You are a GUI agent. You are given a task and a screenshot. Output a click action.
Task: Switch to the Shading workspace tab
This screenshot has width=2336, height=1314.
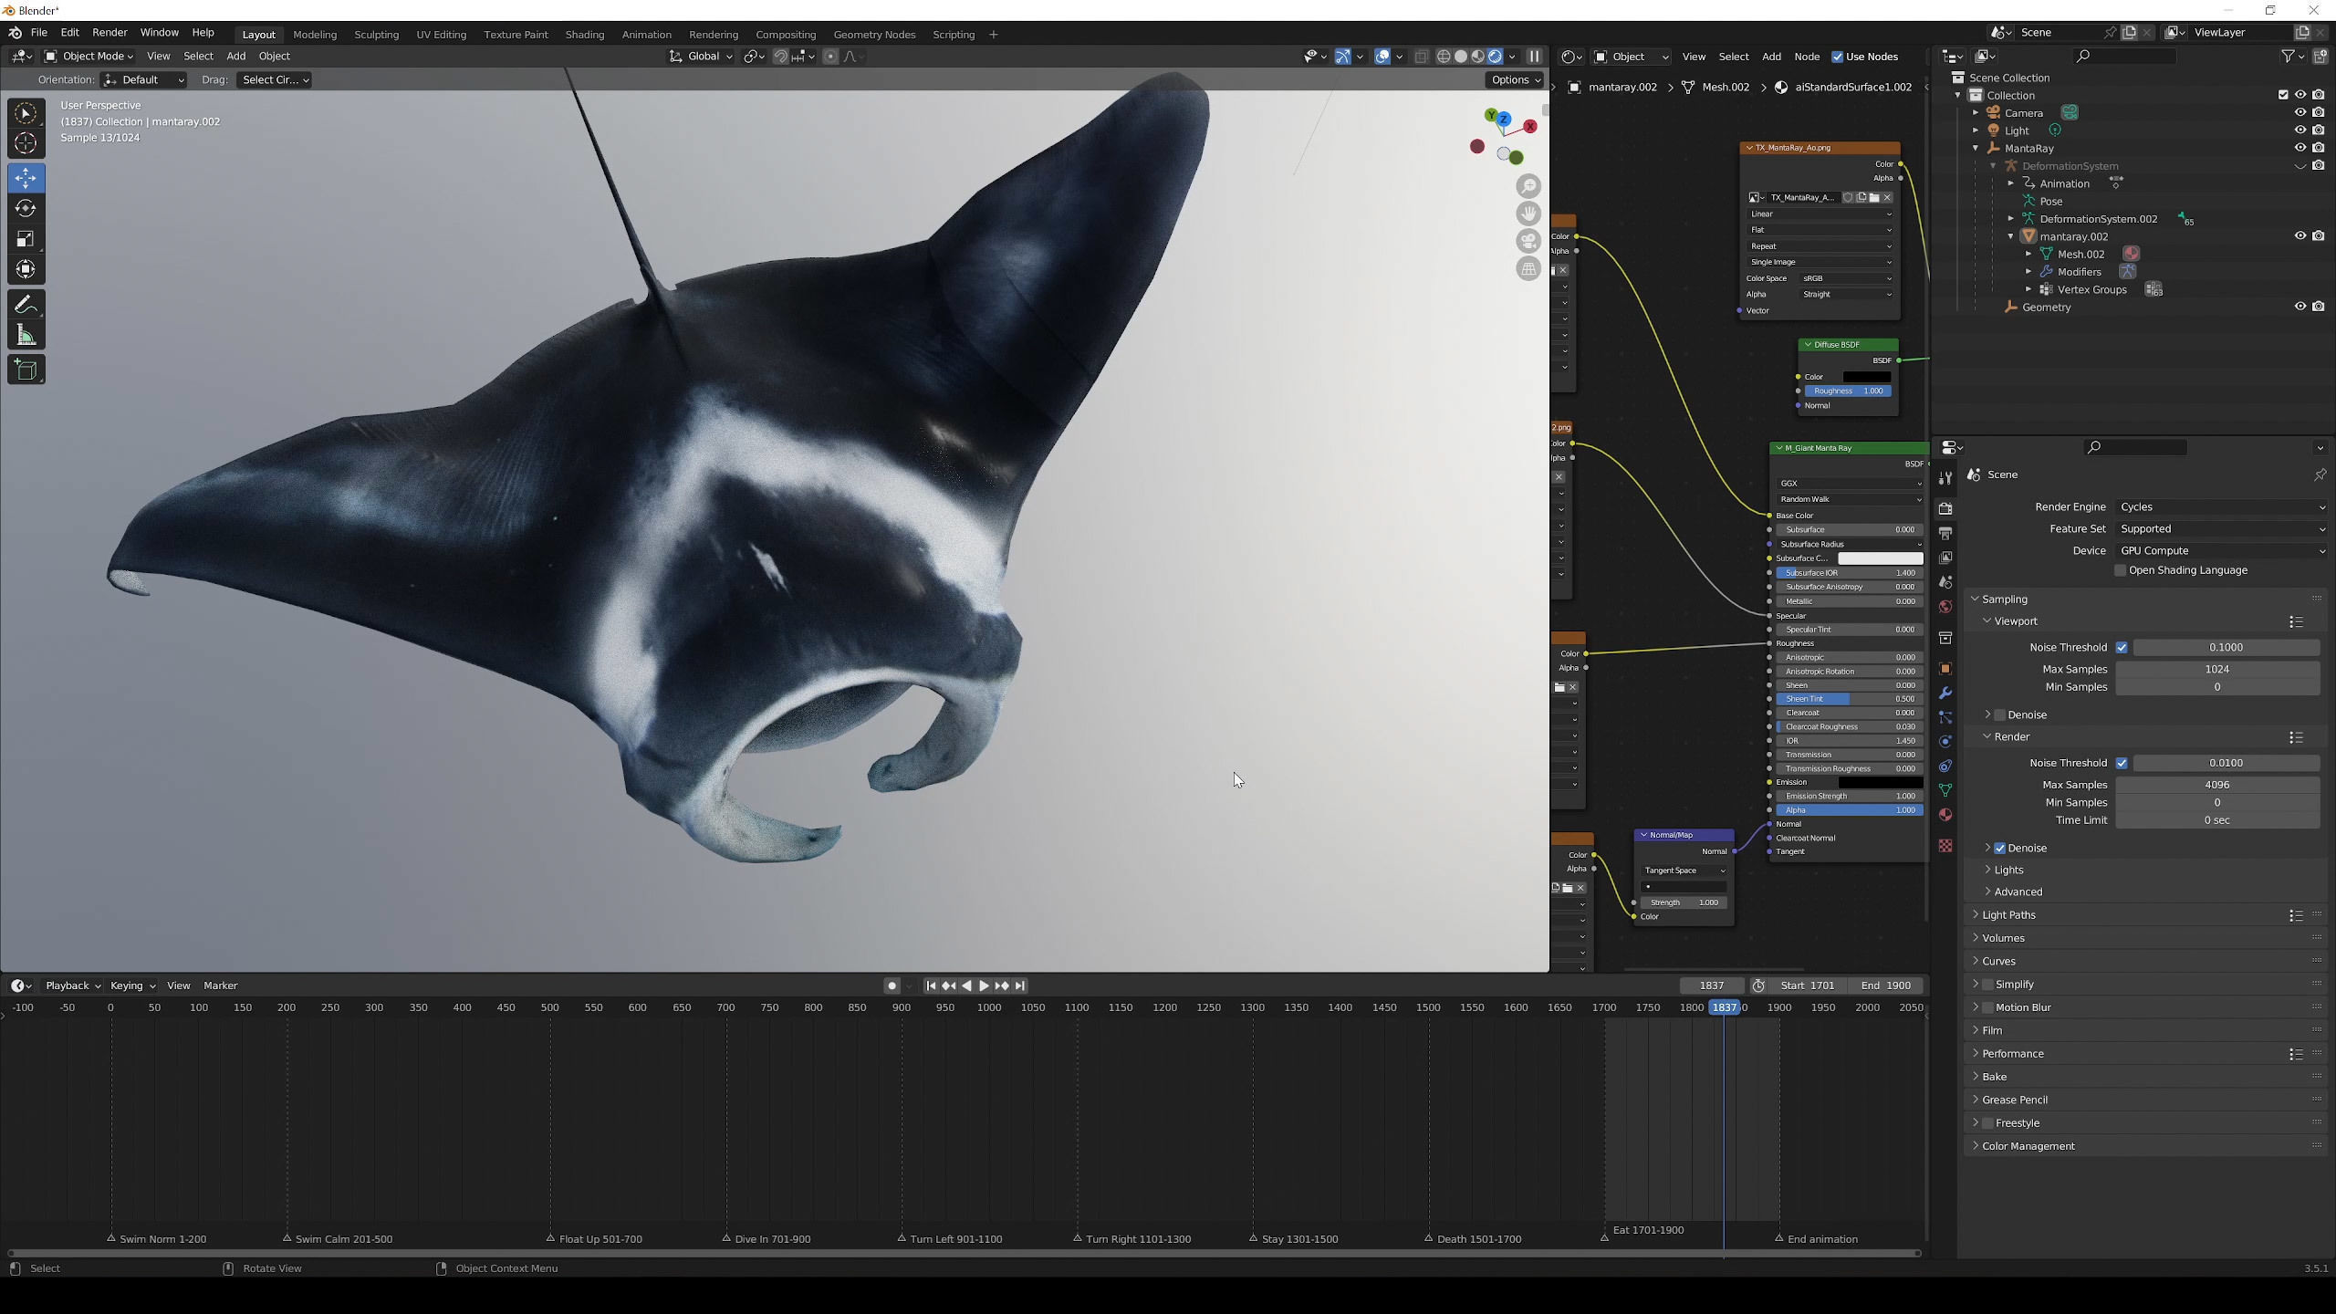[584, 35]
